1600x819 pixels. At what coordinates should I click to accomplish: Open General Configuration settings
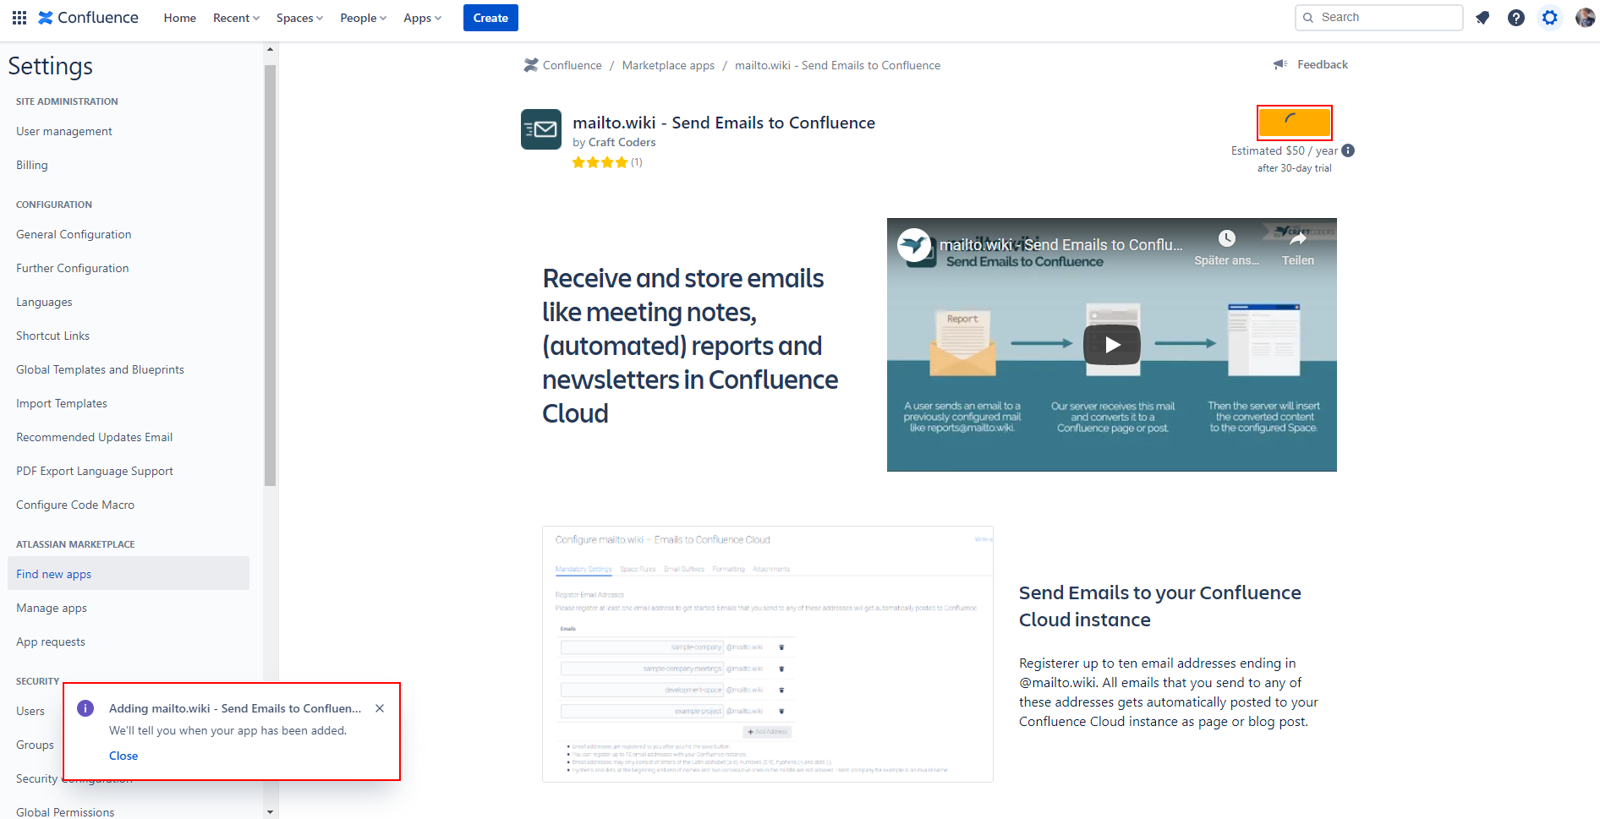[x=74, y=234]
